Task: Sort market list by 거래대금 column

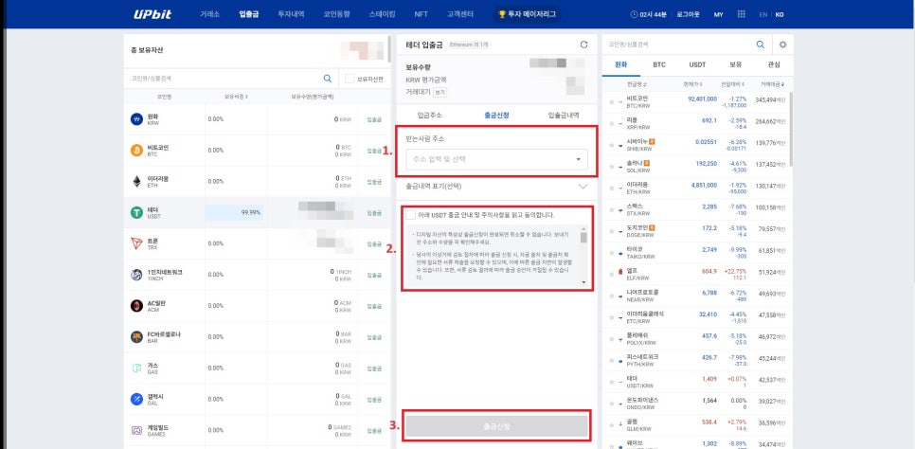Action: (x=772, y=84)
